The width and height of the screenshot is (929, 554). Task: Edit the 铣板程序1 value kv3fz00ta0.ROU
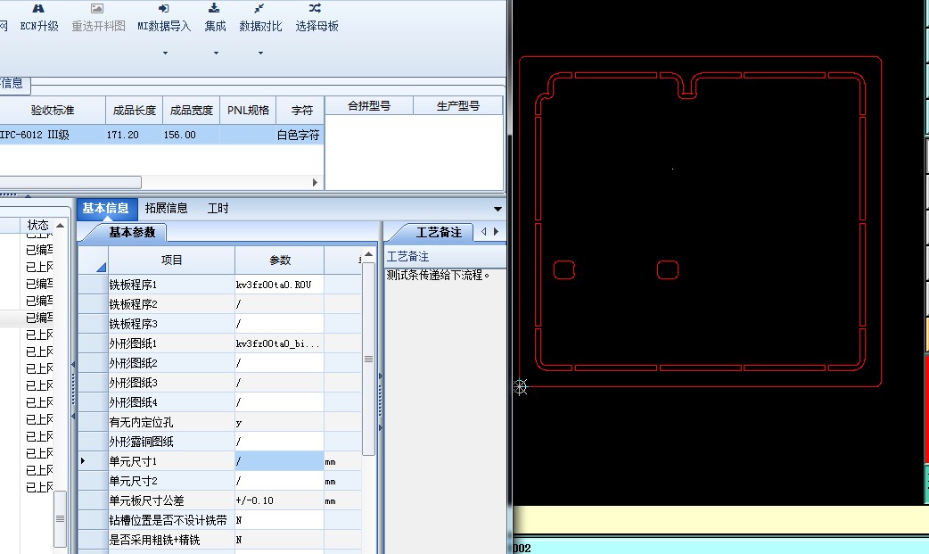pyautogui.click(x=280, y=285)
